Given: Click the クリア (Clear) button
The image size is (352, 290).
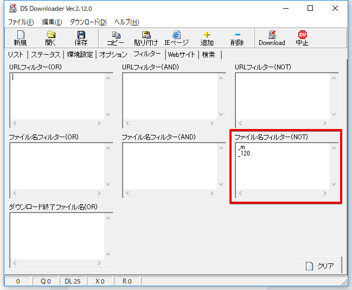Looking at the screenshot, I should click(x=319, y=266).
